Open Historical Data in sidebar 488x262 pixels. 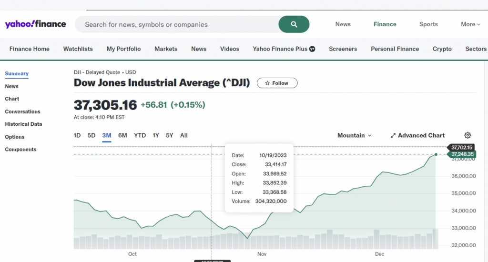point(23,124)
